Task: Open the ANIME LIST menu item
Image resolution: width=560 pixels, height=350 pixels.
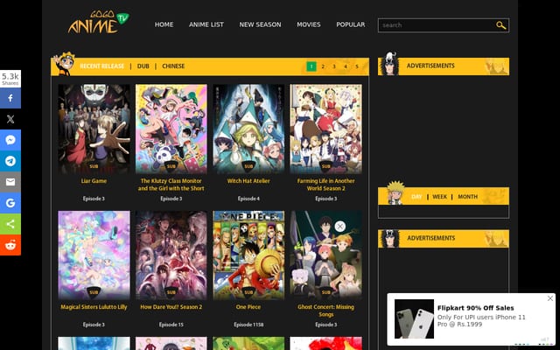Action: (206, 24)
